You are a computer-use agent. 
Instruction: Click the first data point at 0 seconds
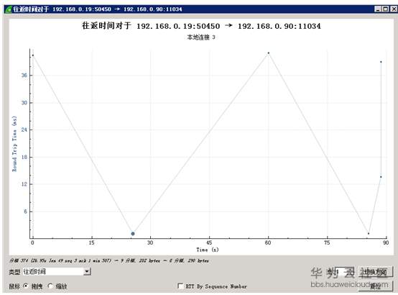[x=33, y=55]
